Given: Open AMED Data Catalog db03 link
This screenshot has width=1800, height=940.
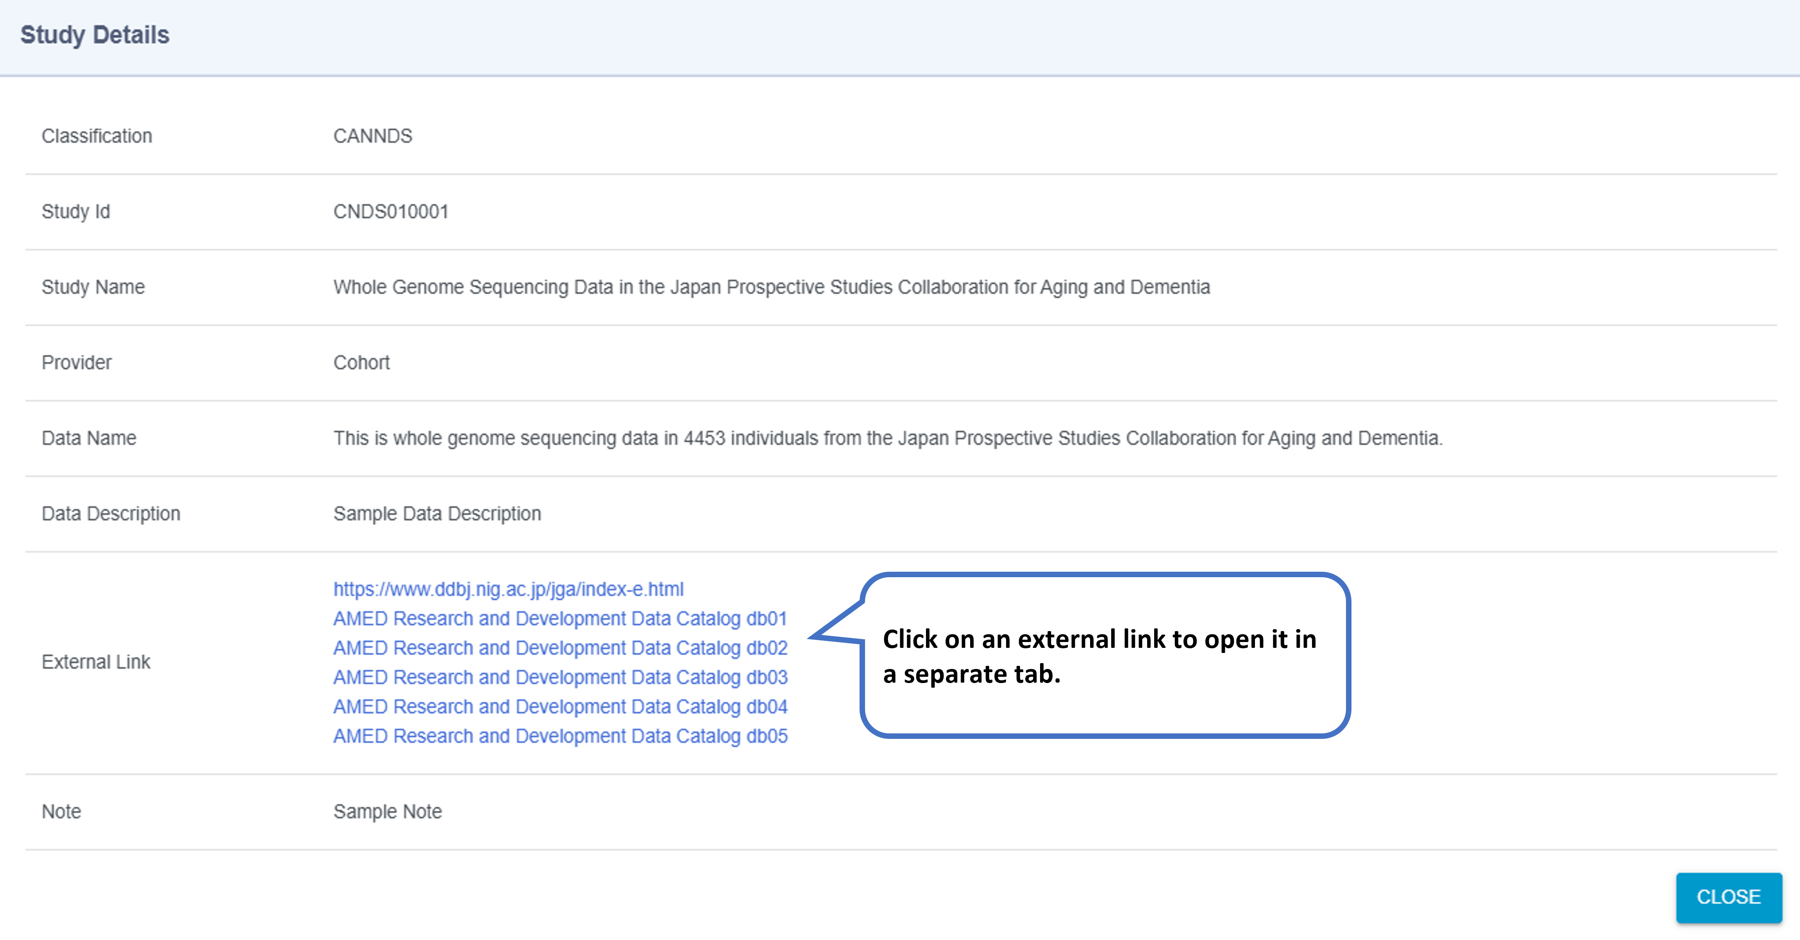Looking at the screenshot, I should [560, 677].
